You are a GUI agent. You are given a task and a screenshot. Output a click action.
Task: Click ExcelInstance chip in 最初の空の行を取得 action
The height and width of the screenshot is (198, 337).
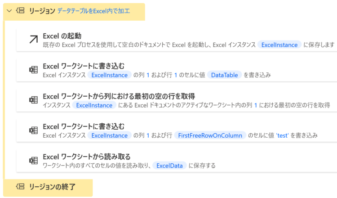(94, 105)
